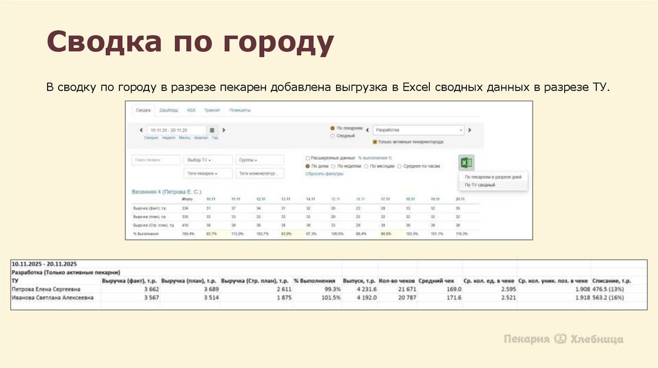Click the 14.11 date column header
The width and height of the screenshot is (658, 368).
(x=310, y=199)
